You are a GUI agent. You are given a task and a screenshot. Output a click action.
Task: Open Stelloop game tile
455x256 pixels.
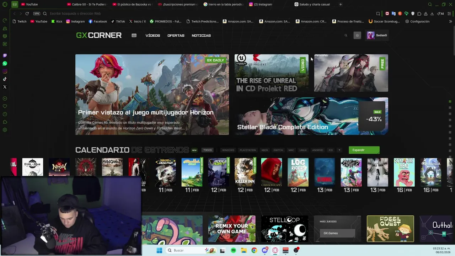285,229
